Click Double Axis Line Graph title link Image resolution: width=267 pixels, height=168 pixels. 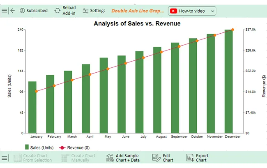tap(138, 11)
